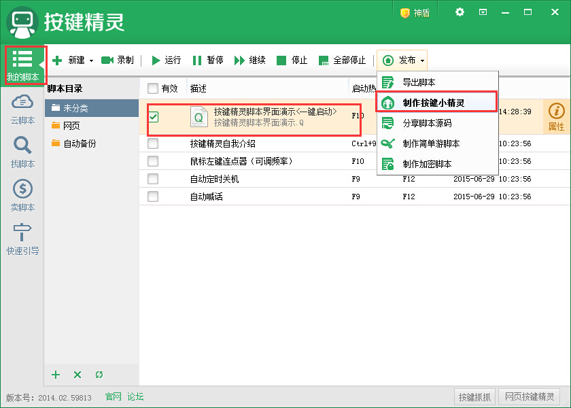The width and height of the screenshot is (571, 408).
Task: Resume the script with 继续
Action: coord(250,60)
